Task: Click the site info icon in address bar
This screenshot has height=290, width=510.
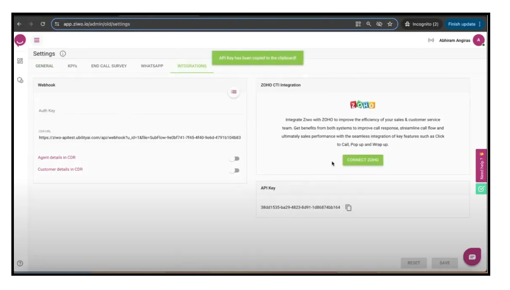Action: 57,24
